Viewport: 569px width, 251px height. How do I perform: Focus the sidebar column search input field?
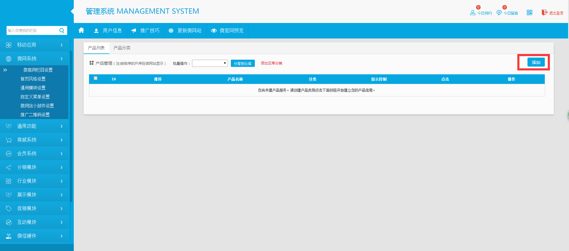click(x=32, y=30)
